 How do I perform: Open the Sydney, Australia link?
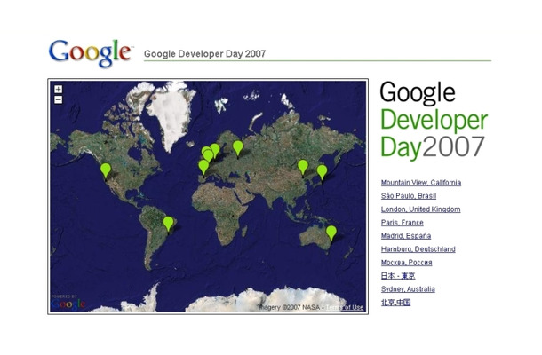[408, 289]
